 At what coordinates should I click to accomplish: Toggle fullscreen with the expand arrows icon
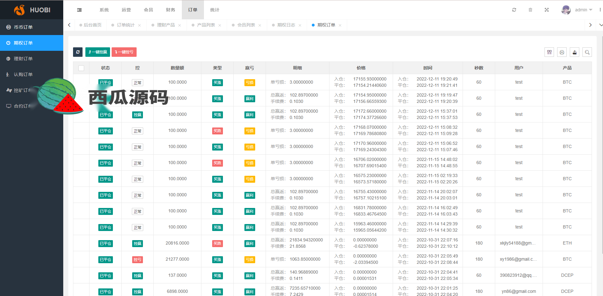pos(547,10)
